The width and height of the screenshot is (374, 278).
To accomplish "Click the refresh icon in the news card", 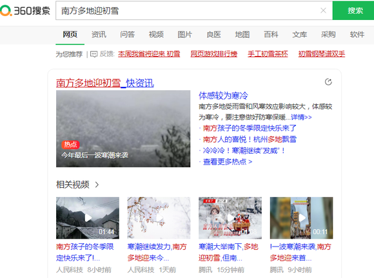I will point(328,82).
